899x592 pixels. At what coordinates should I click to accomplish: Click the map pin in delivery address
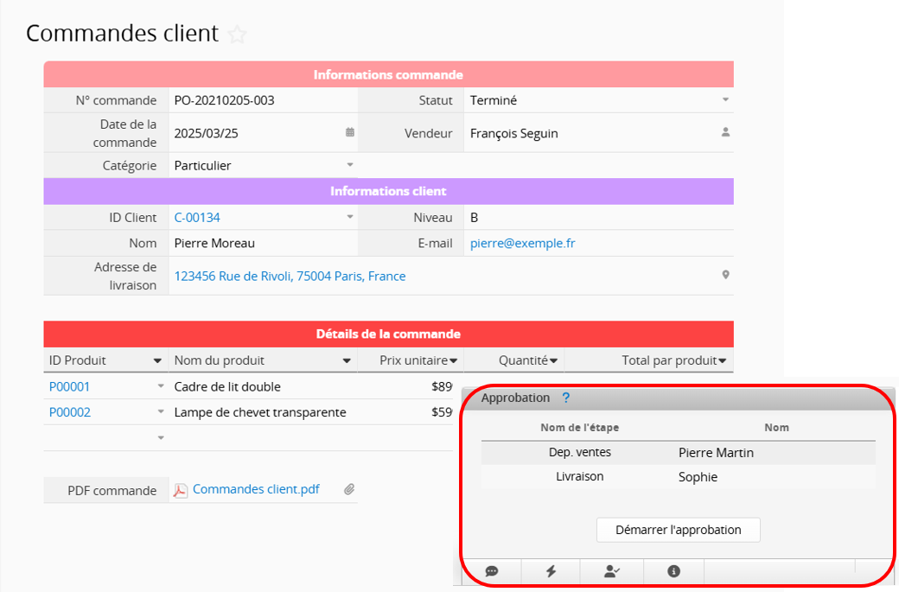tap(725, 276)
